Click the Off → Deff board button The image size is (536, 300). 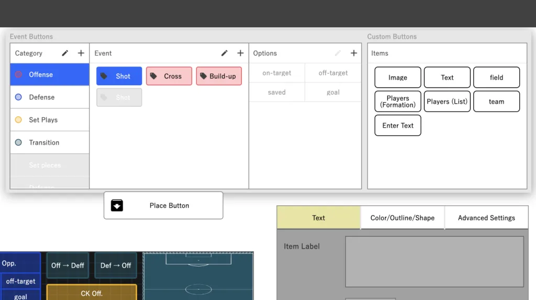(68, 265)
